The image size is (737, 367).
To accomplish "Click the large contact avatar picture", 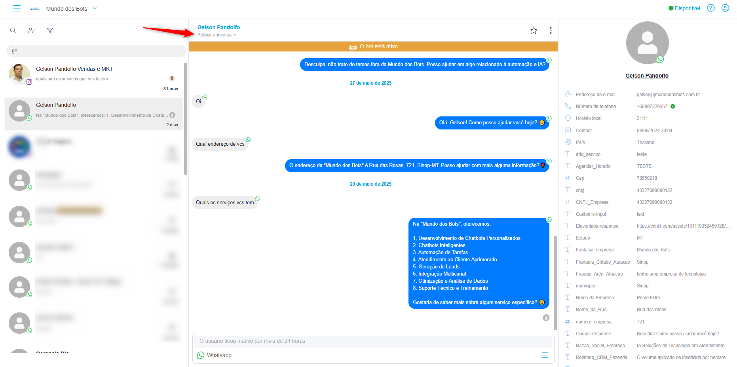I will pos(647,43).
